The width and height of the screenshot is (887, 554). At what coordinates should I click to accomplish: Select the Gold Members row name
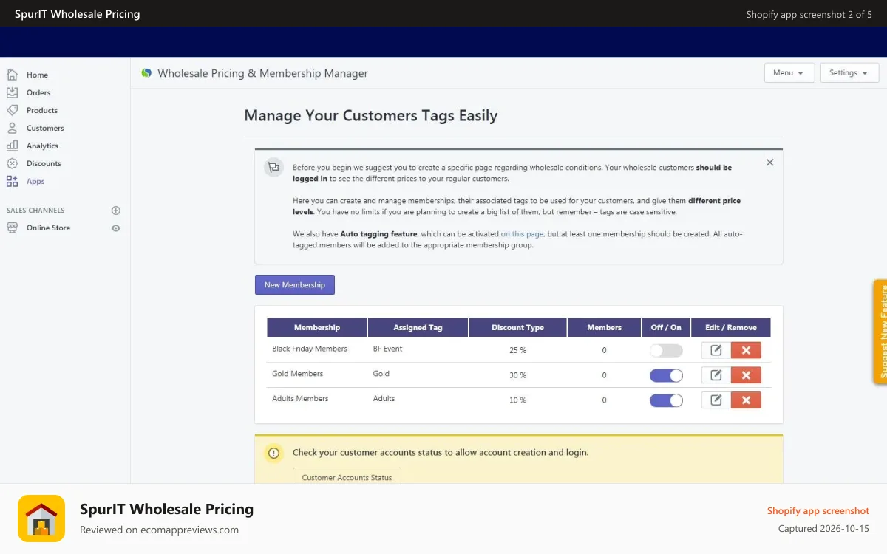(297, 373)
